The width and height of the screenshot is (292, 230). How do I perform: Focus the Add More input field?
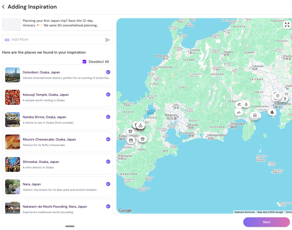[57, 39]
